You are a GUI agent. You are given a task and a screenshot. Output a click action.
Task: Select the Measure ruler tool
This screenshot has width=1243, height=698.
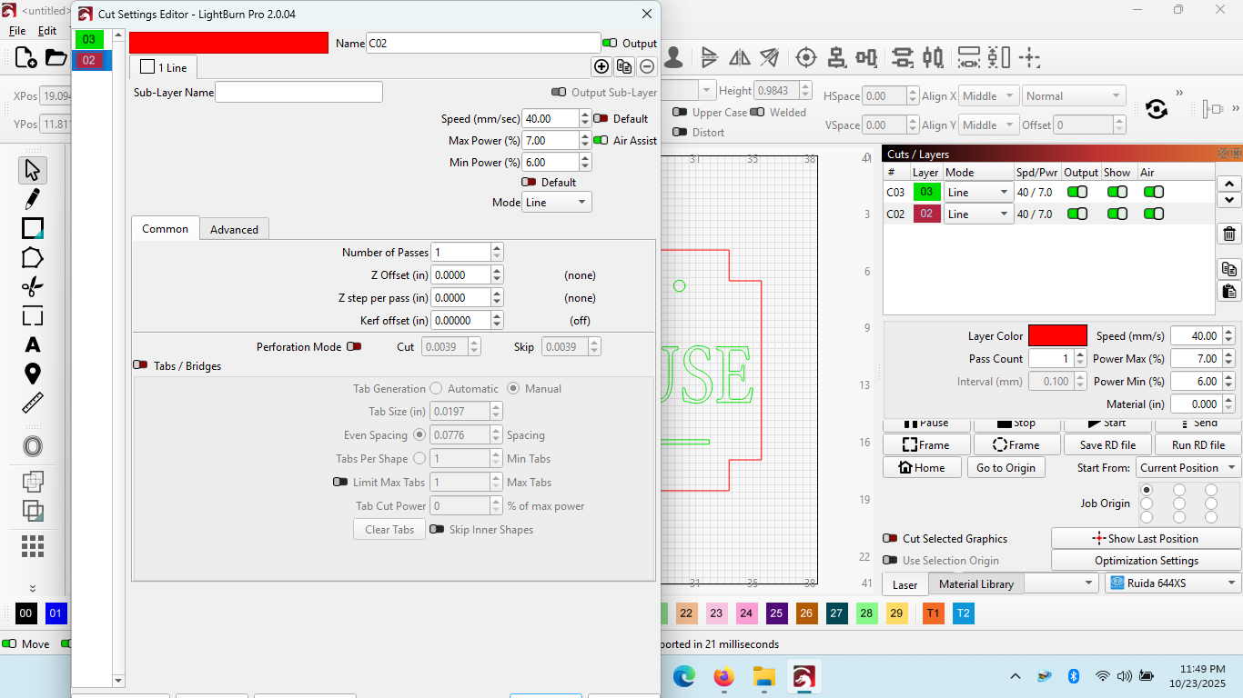coord(33,403)
